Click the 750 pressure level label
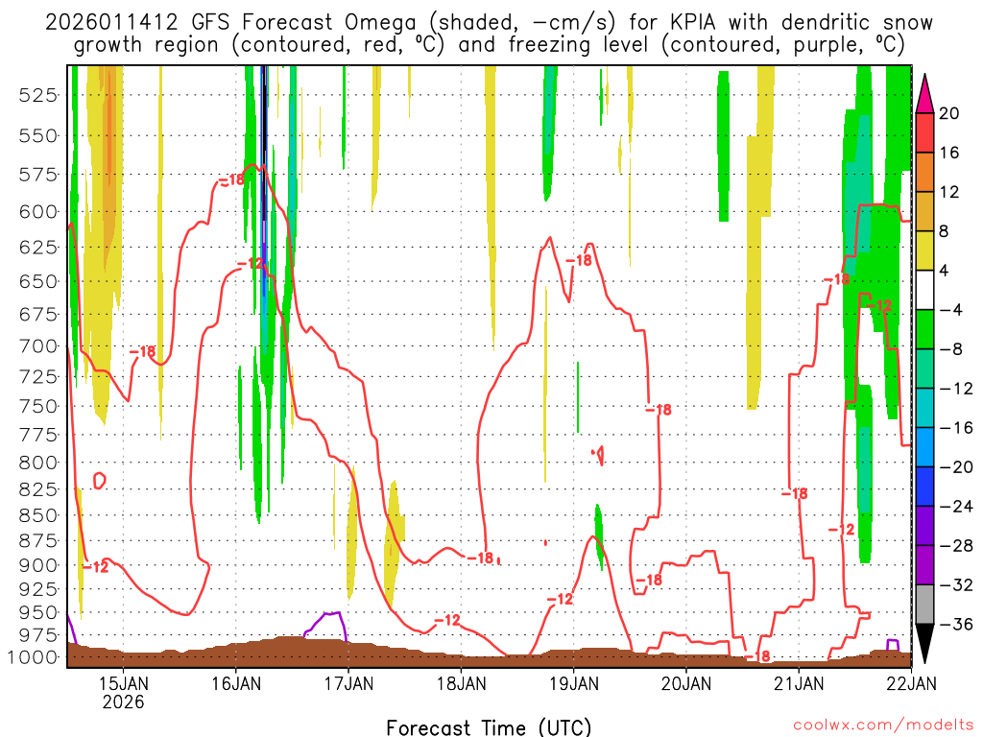The image size is (983, 737). pyautogui.click(x=38, y=406)
